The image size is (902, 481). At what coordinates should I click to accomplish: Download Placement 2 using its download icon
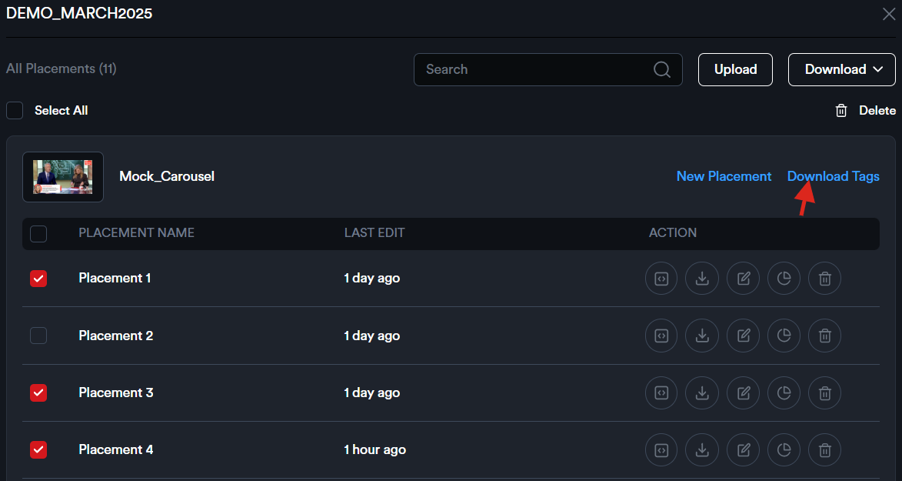pos(701,336)
